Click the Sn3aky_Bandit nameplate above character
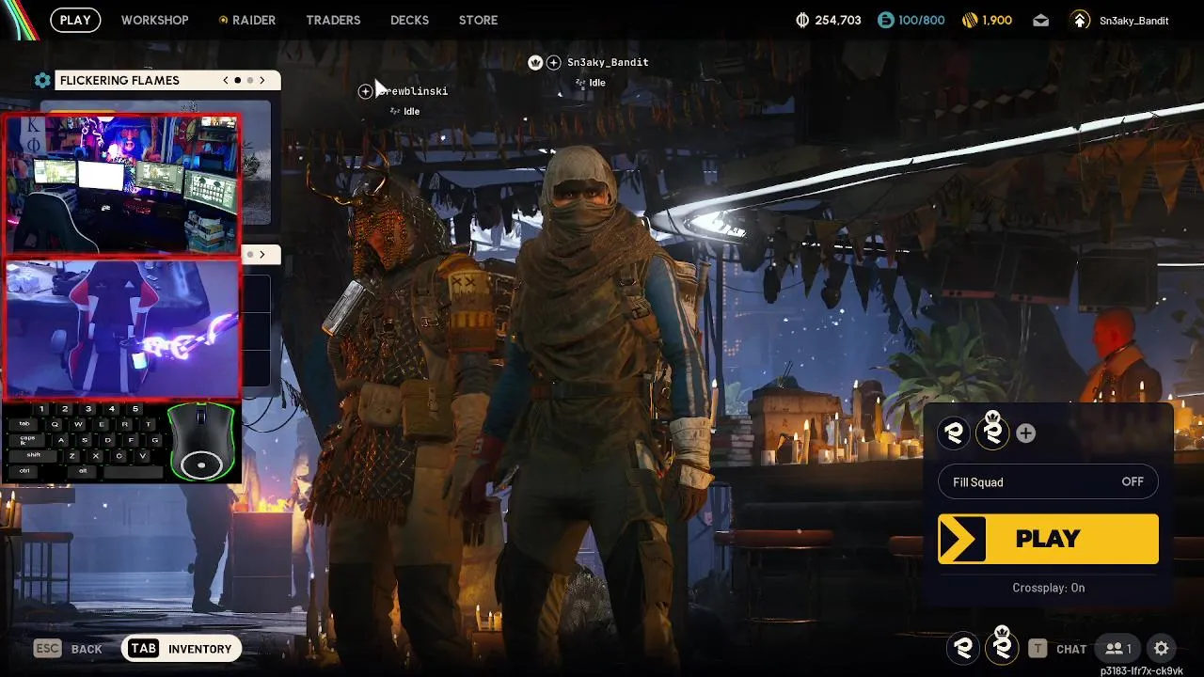The width and height of the screenshot is (1204, 677). pyautogui.click(x=608, y=62)
